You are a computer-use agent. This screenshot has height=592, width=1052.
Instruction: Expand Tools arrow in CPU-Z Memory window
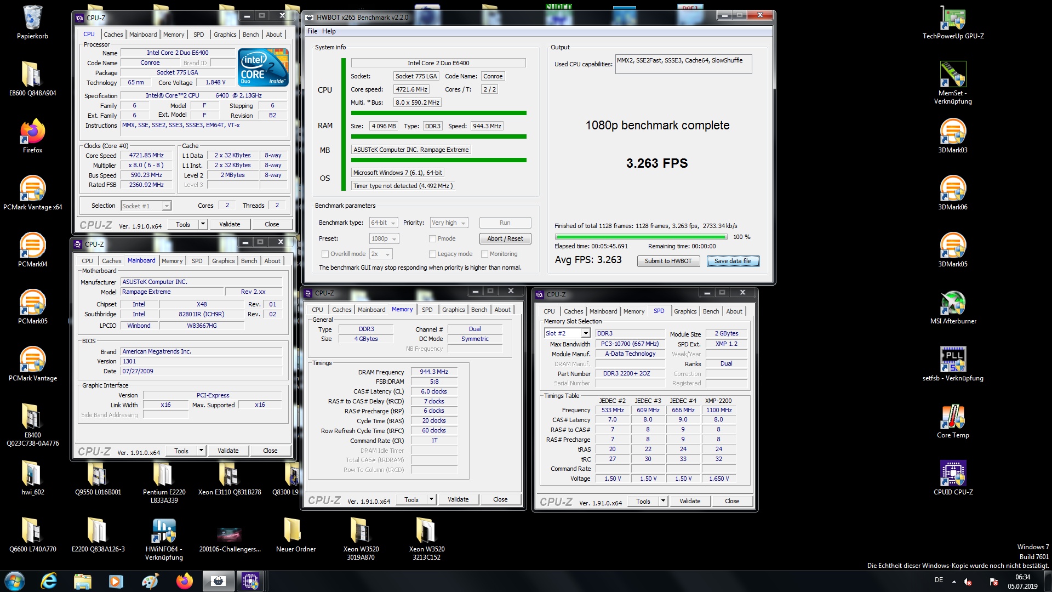[431, 499]
